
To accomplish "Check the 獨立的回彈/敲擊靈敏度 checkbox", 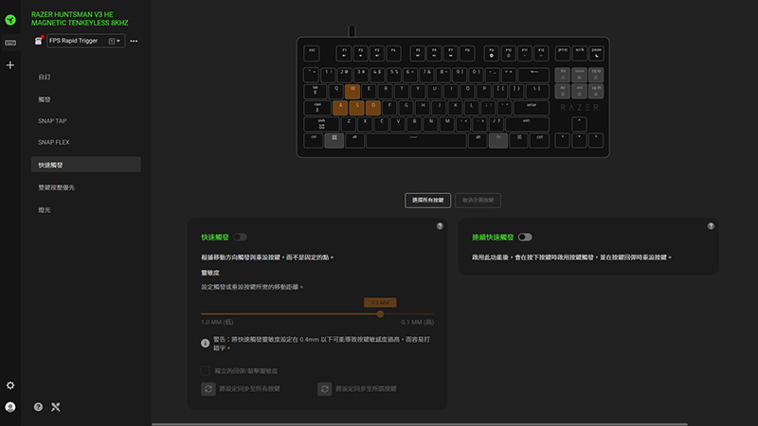I will coord(205,371).
